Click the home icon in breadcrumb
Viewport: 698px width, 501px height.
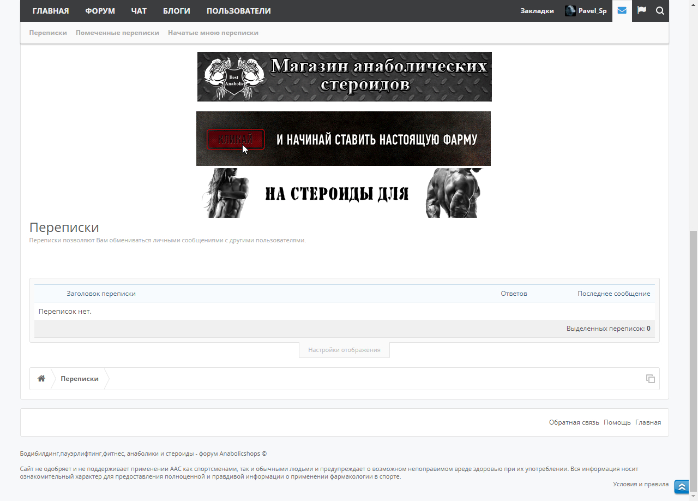point(41,379)
